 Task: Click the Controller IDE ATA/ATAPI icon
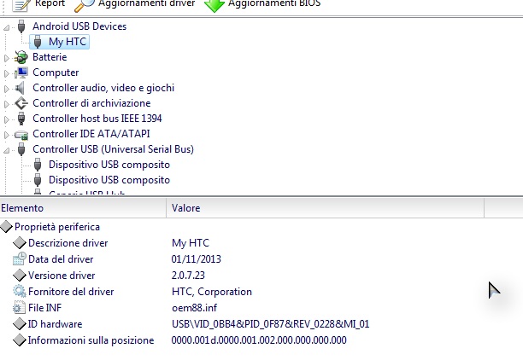[21, 134]
